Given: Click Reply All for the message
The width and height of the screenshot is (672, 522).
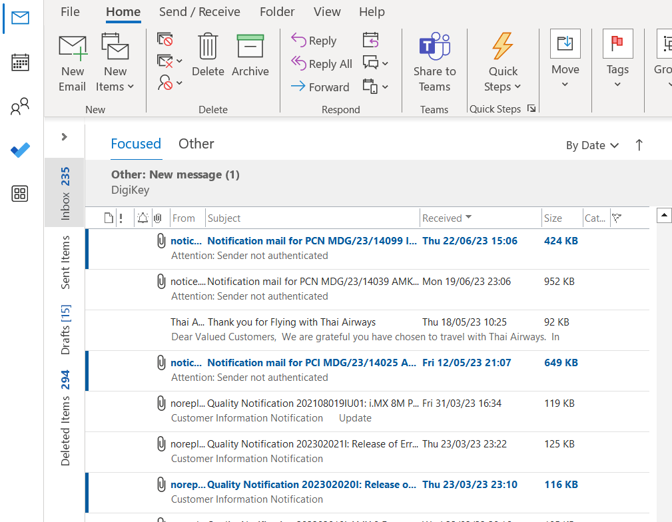Looking at the screenshot, I should [x=322, y=64].
